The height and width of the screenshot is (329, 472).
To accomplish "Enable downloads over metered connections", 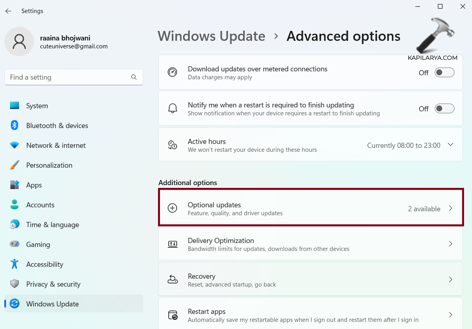I will tap(444, 72).
